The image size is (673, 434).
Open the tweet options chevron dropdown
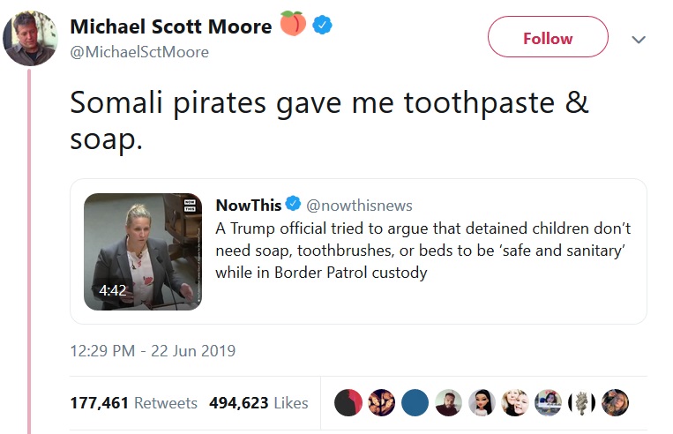639,40
